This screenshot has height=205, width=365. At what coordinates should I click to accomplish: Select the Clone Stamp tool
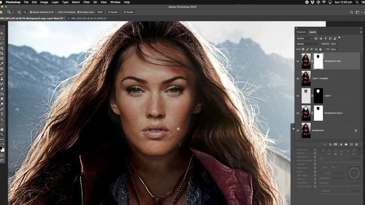point(2,79)
